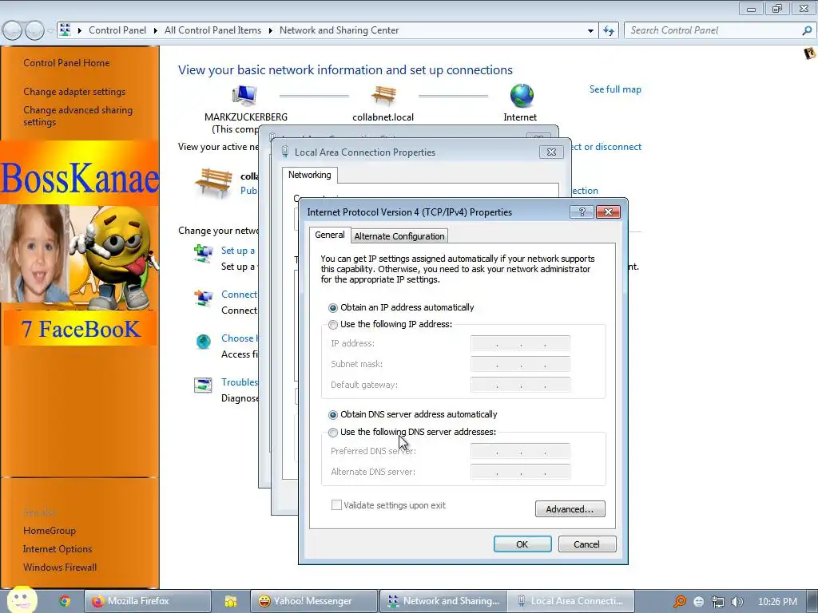818x613 pixels.
Task: Expand the arrow after Control Panel breadcrumb
Action: [x=156, y=30]
